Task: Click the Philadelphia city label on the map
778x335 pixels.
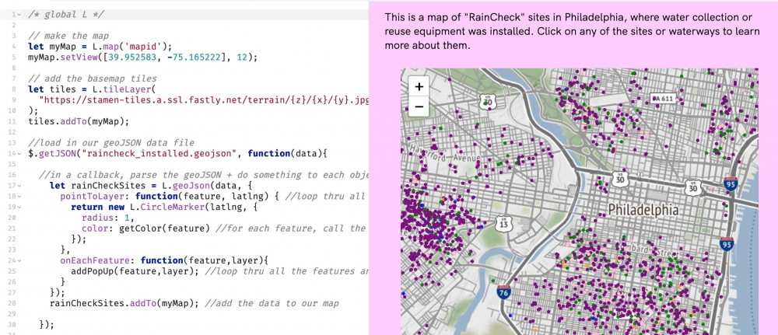Action: (643, 210)
